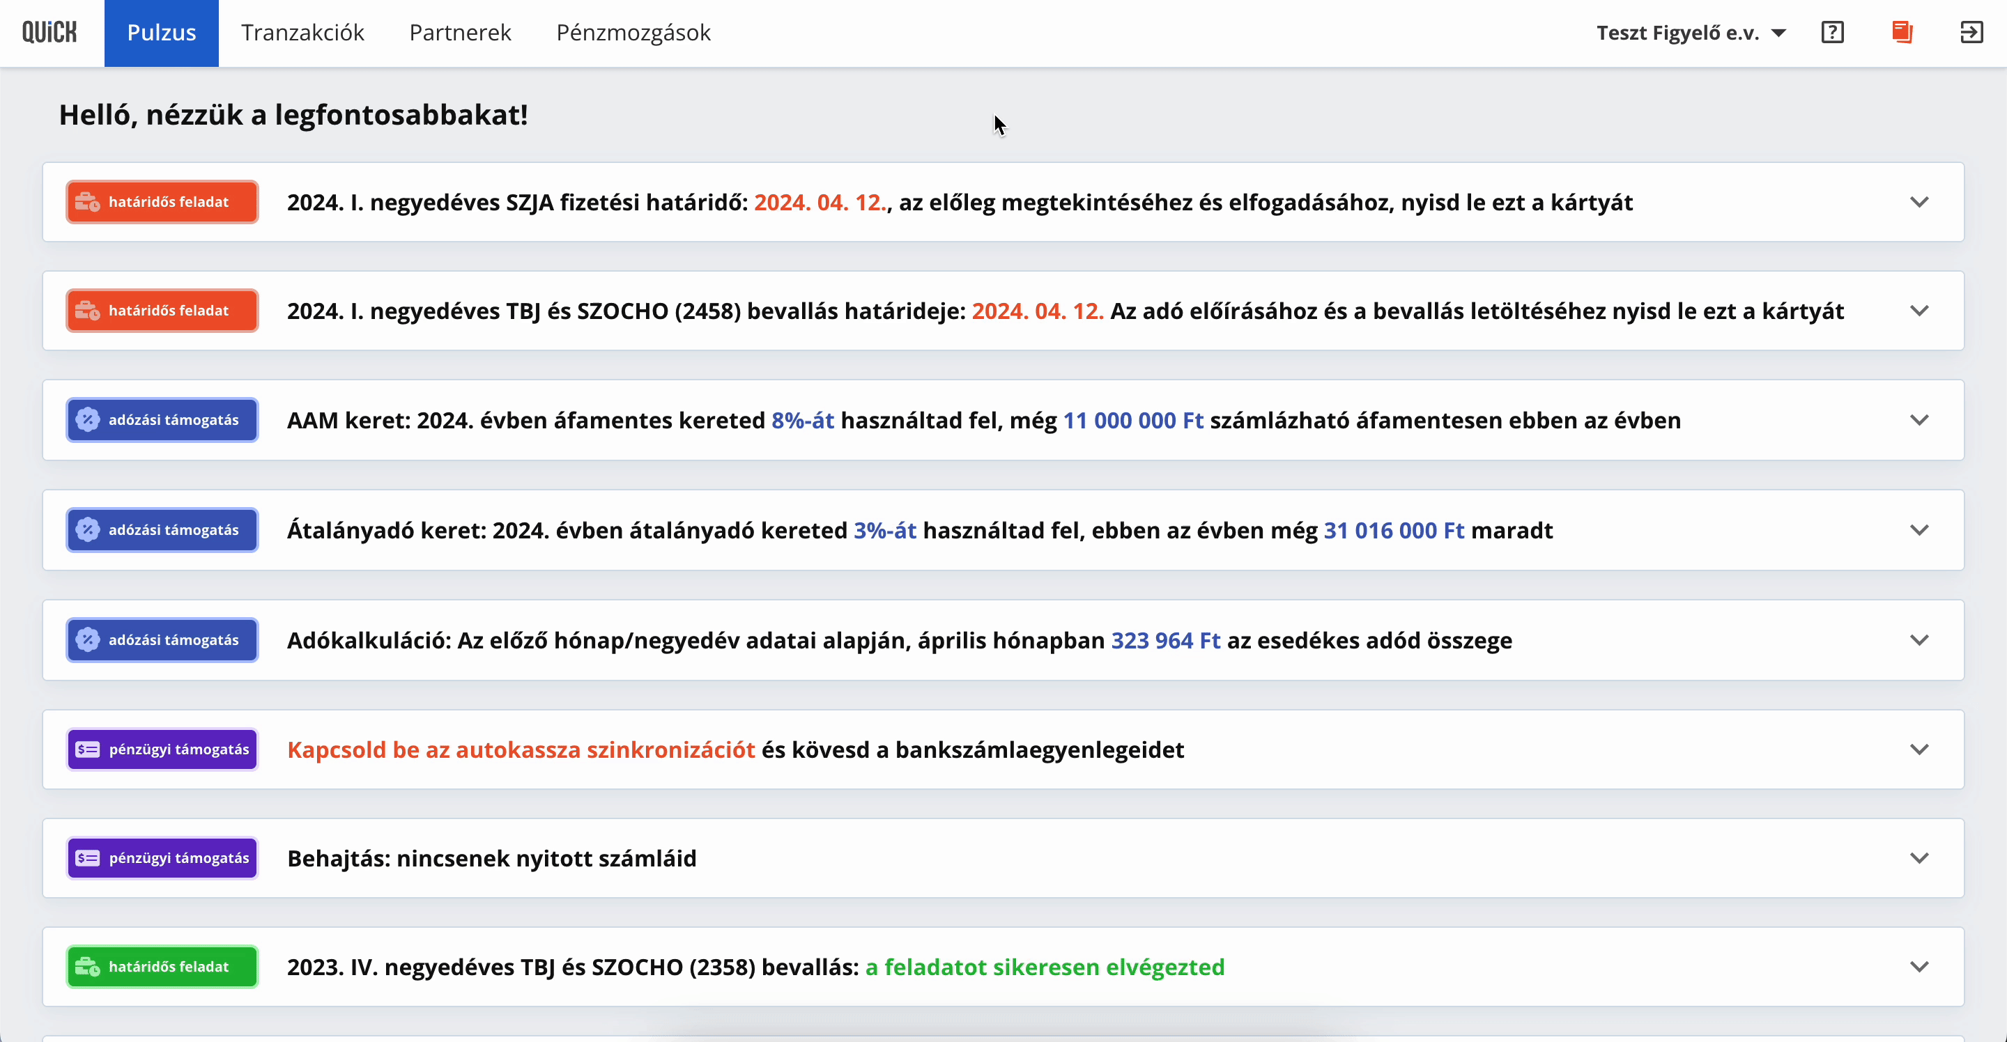Viewport: 2007px width, 1042px height.
Task: Go to the Partnerek tab
Action: click(461, 33)
